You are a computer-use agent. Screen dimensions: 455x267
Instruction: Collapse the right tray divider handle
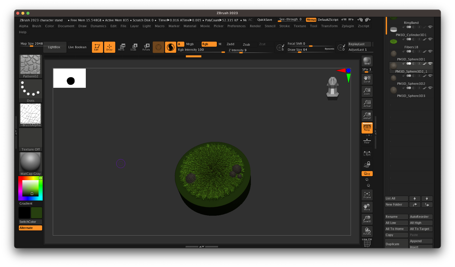click(375, 132)
